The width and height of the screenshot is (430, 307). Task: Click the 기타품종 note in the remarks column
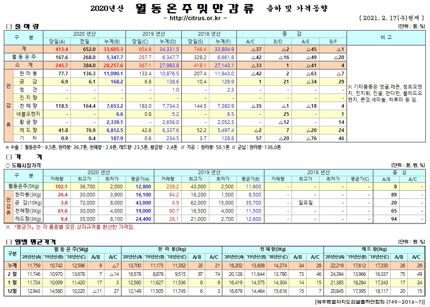coord(386,93)
